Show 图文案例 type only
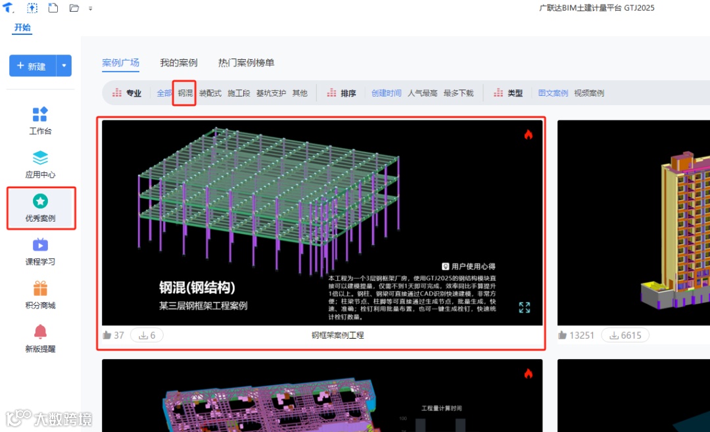 [x=553, y=93]
